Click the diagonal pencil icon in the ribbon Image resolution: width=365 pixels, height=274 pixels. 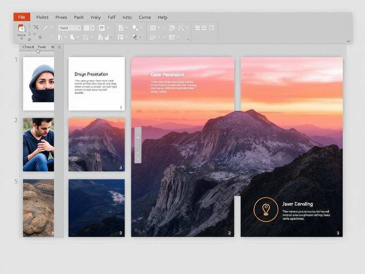point(46,27)
